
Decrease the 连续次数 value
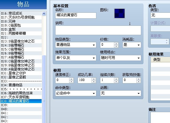116,82
